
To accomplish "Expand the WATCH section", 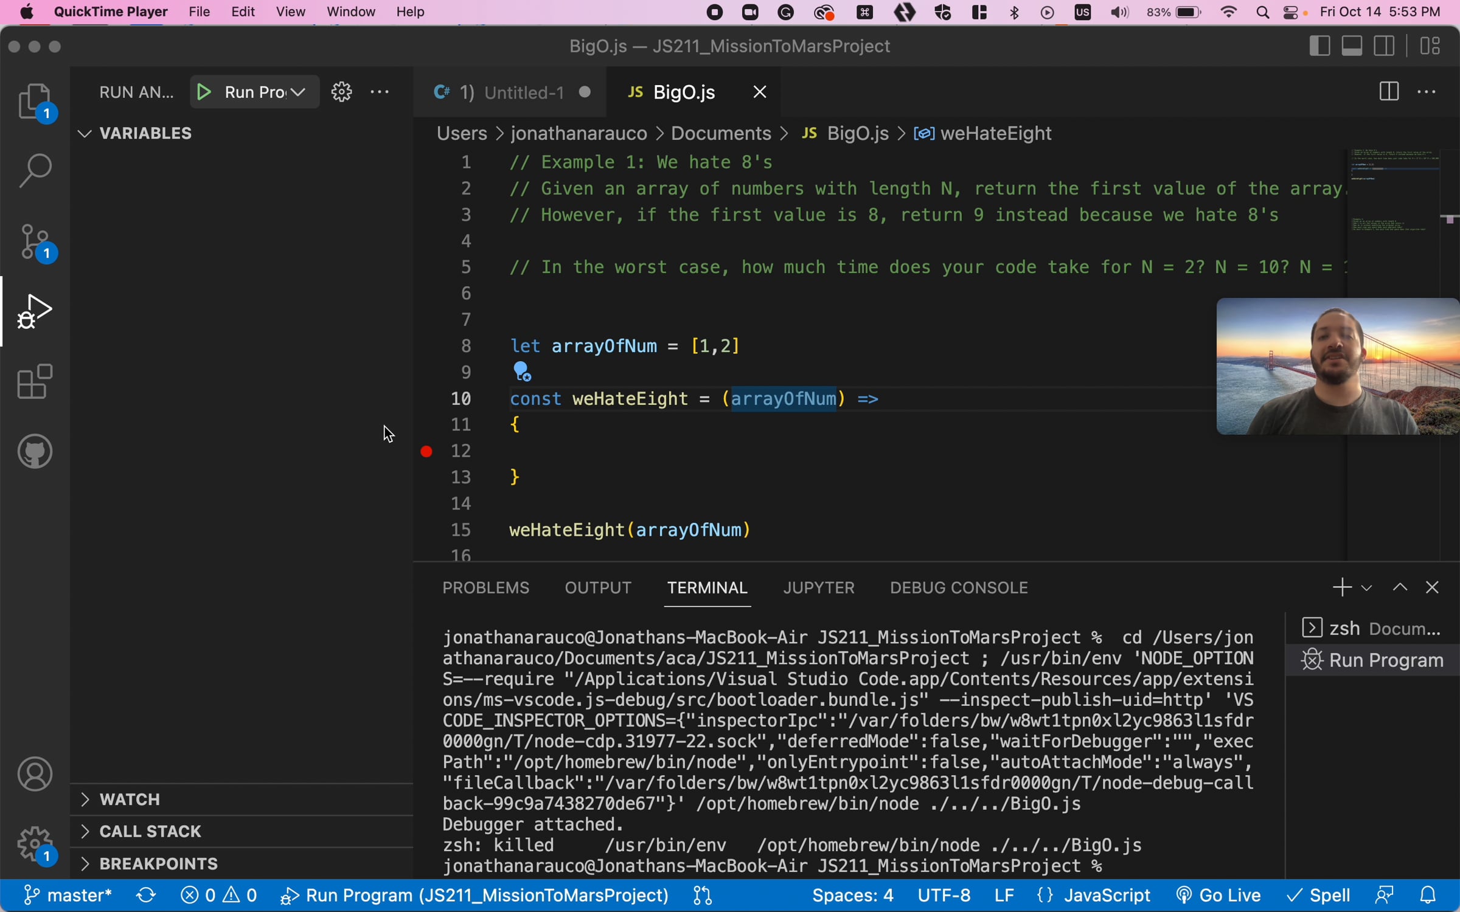I will click(130, 799).
